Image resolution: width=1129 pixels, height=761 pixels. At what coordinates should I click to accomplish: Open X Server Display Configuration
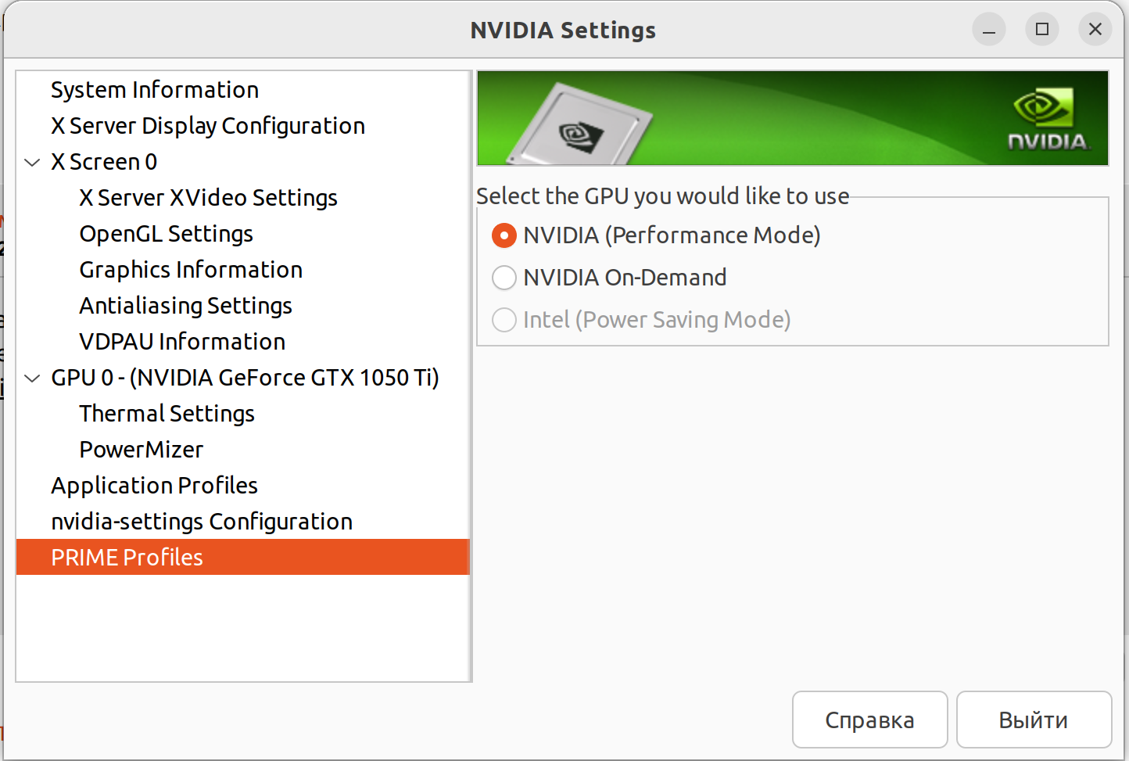click(208, 126)
